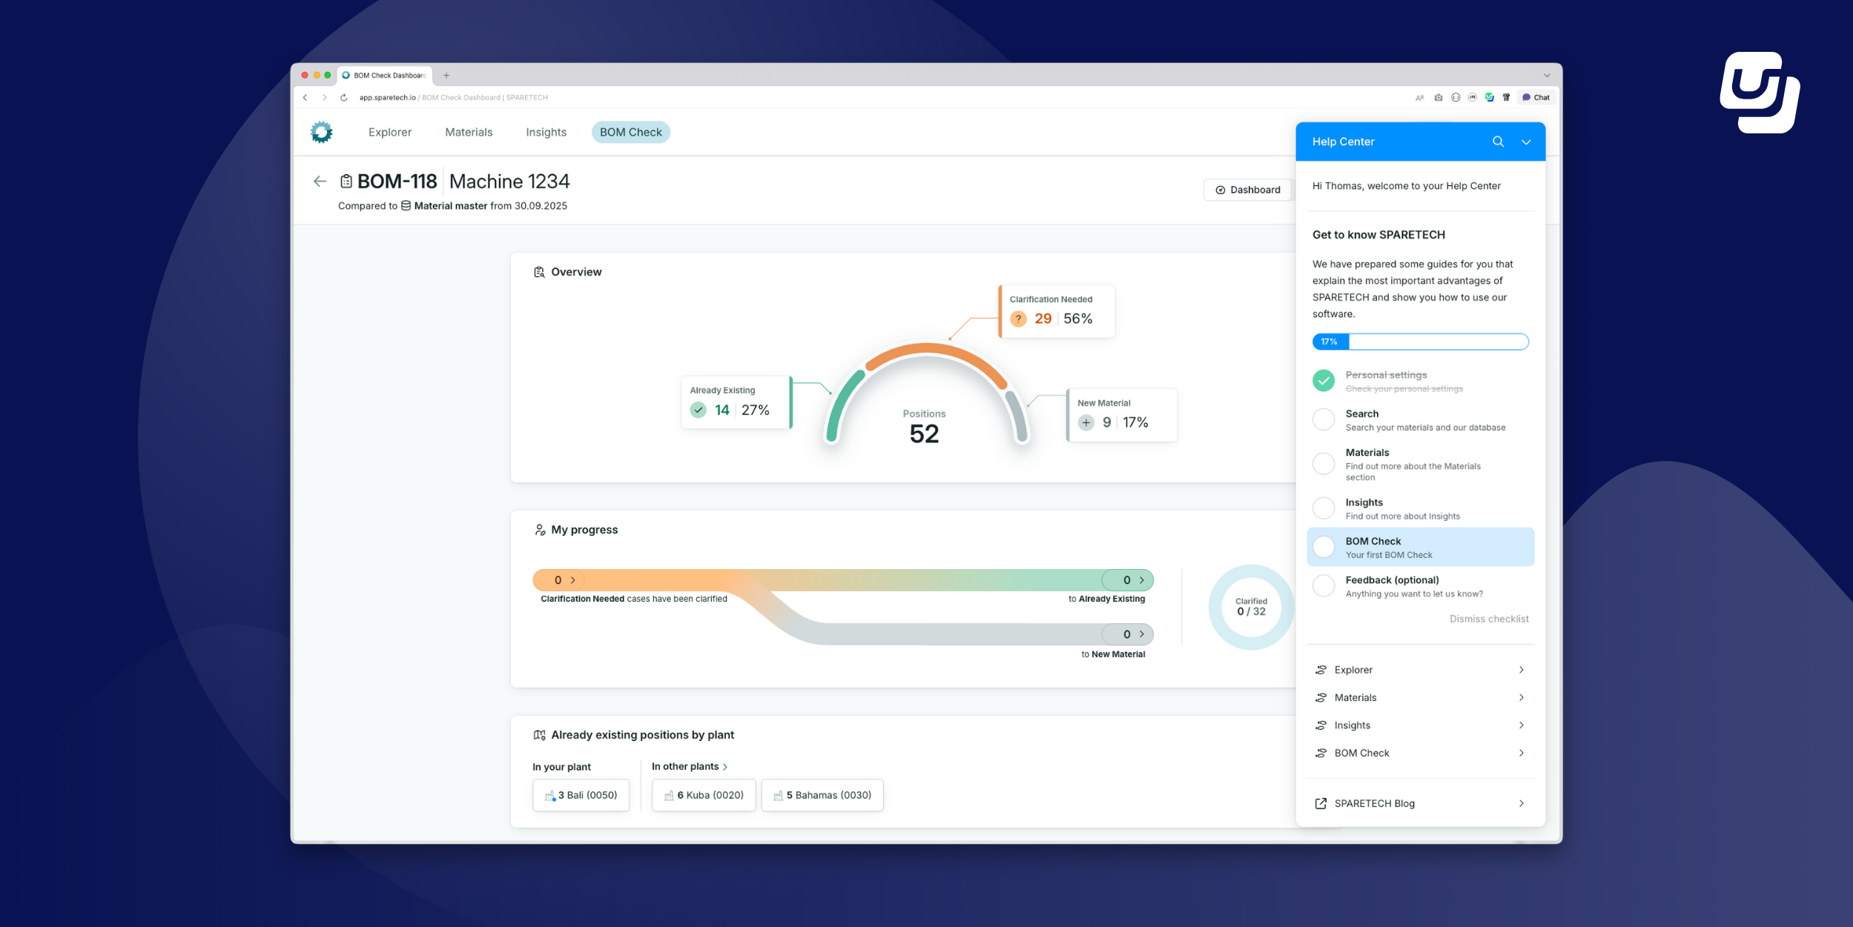Mark the Insights checklist item circle
Image resolution: width=1853 pixels, height=927 pixels.
(1324, 508)
